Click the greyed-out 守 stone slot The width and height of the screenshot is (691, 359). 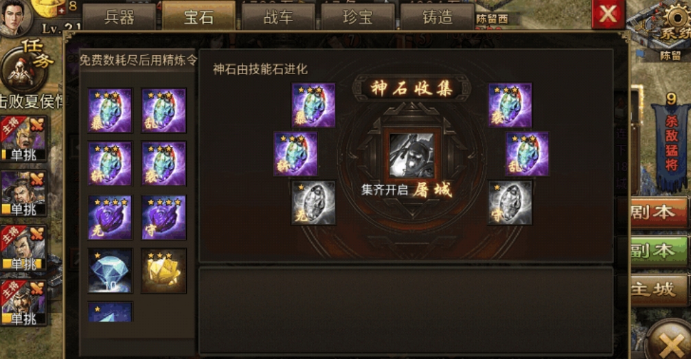[x=510, y=203]
